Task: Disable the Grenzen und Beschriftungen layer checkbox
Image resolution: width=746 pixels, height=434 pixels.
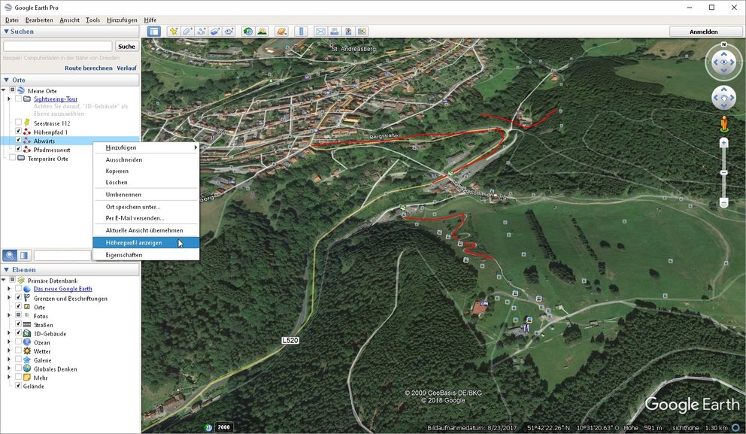Action: [18, 299]
